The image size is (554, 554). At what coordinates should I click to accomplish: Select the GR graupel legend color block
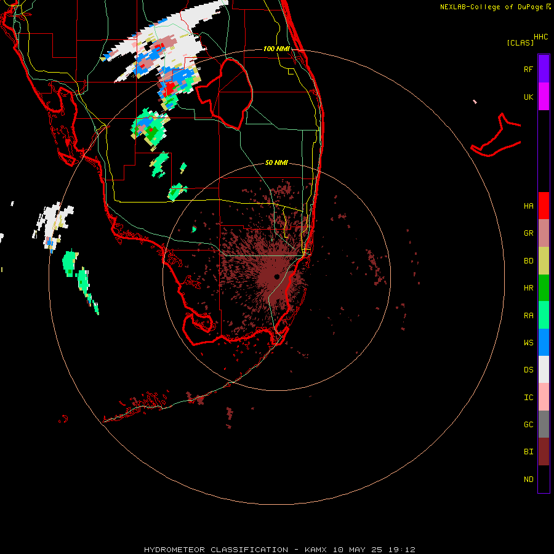click(x=544, y=233)
